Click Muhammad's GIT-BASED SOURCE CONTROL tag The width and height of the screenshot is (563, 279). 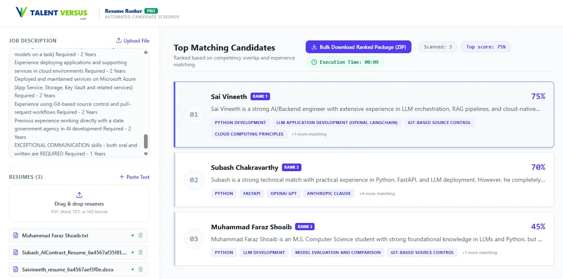click(422, 253)
